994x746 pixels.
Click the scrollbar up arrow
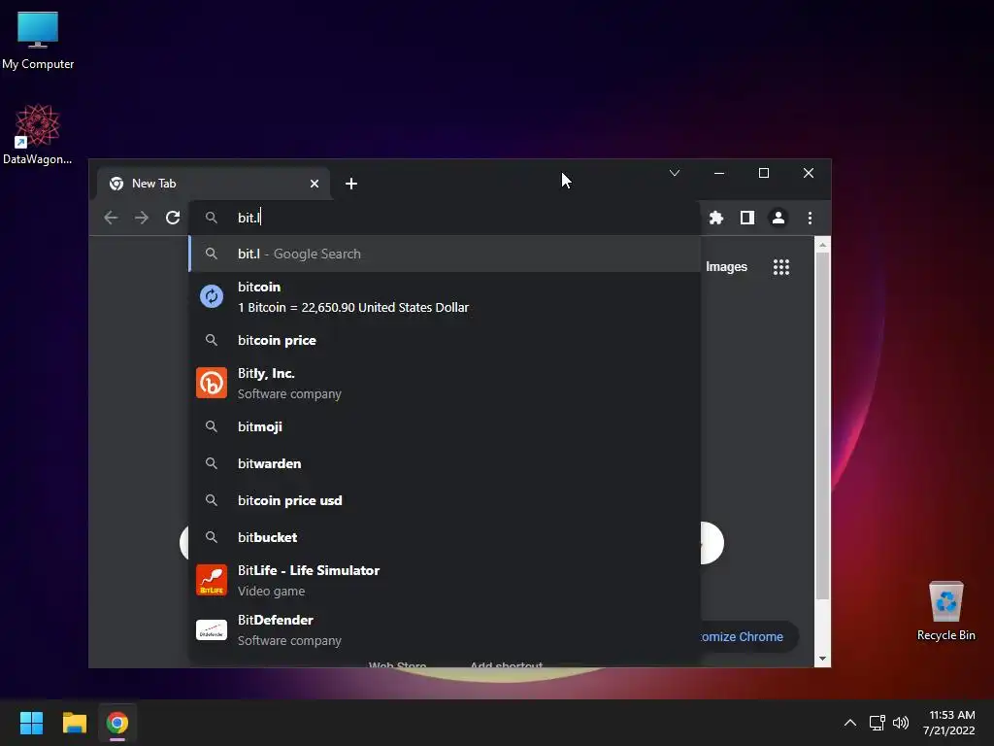click(x=822, y=245)
